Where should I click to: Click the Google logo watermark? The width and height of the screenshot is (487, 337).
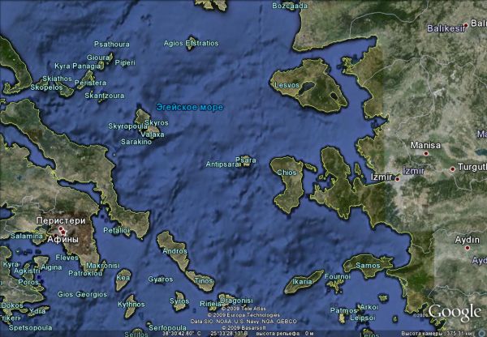[x=455, y=313]
